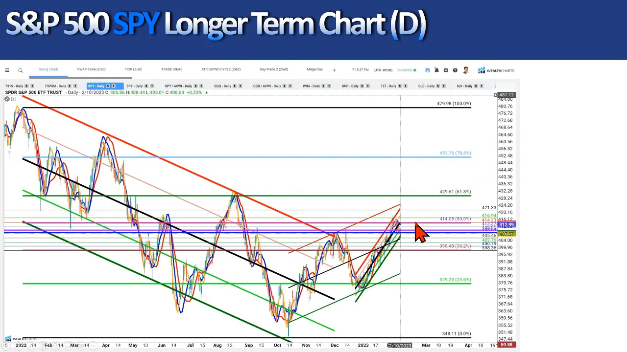627x352 pixels.
Task: Click the red 59.88 value tag
Action: point(506,345)
